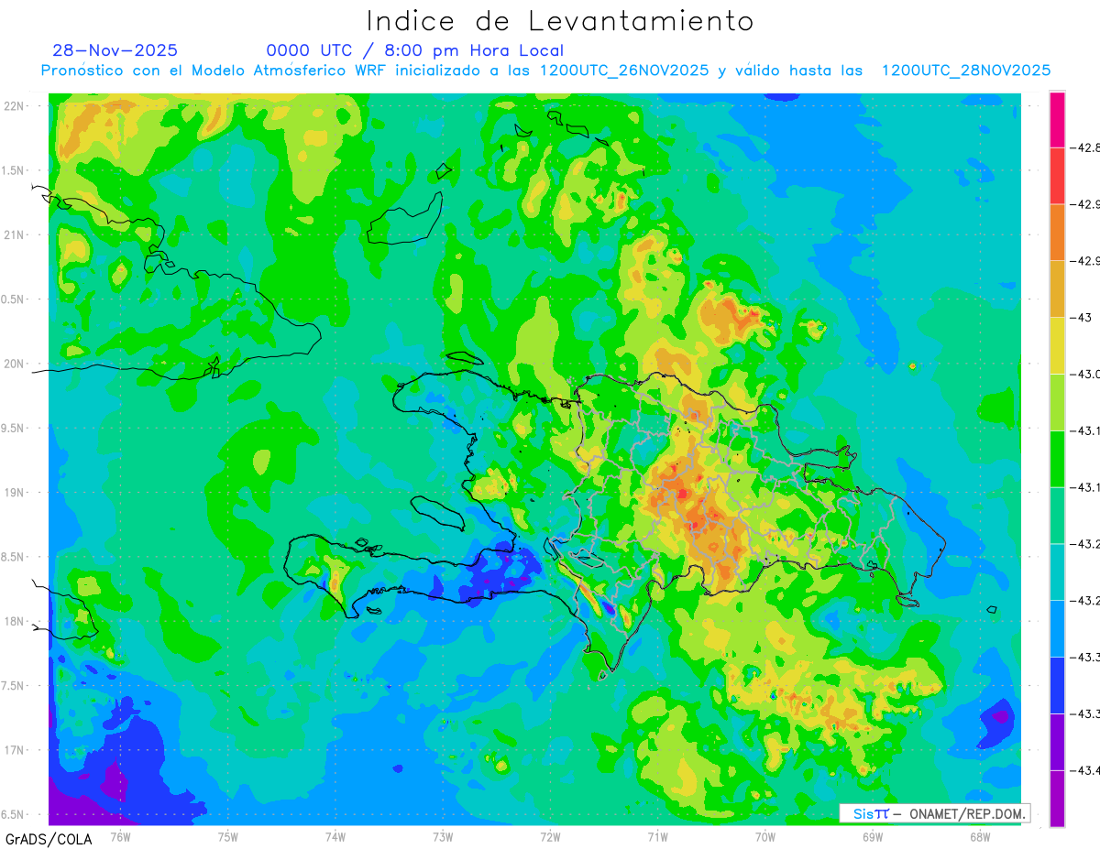The width and height of the screenshot is (1100, 849).
Task: Click the "Indice de Levantamiento" title
Action: [x=560, y=21]
